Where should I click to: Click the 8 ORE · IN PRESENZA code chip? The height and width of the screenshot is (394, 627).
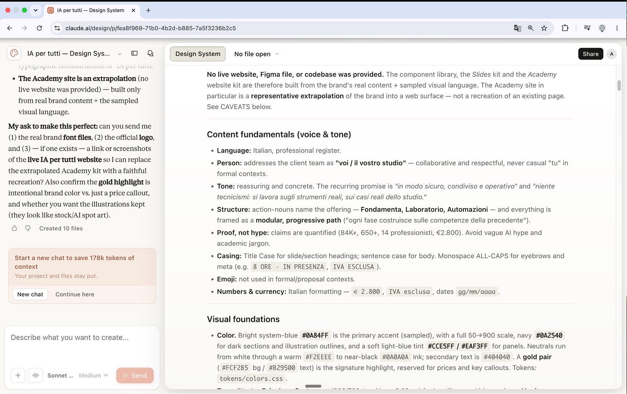pyautogui.click(x=289, y=267)
